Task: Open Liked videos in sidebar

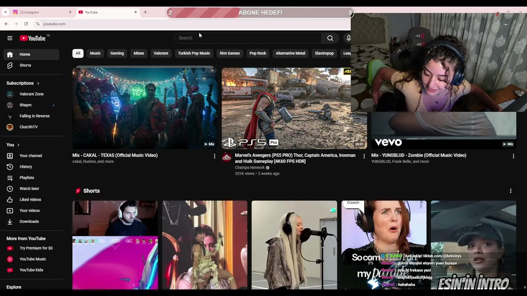Action: point(31,200)
